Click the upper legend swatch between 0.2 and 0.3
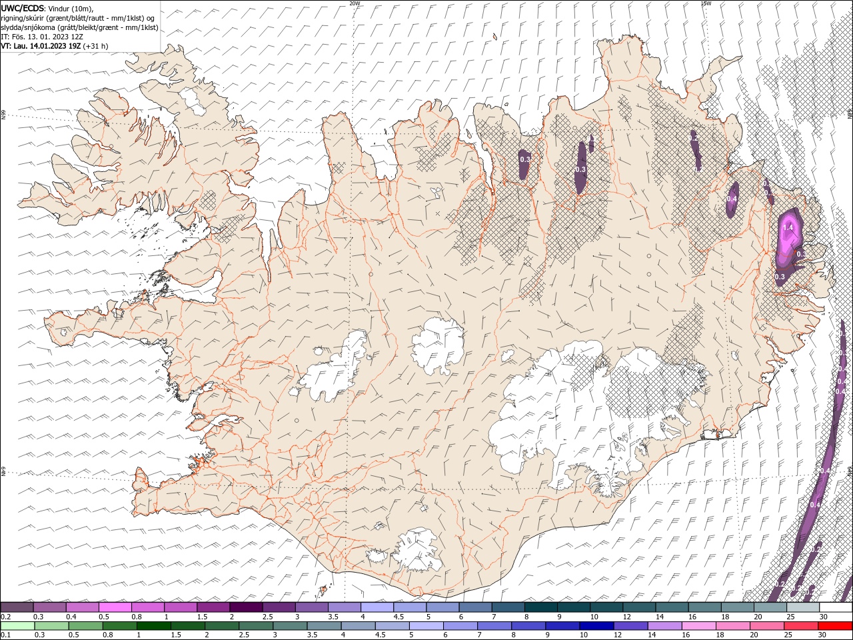853x640 pixels. tap(17, 607)
